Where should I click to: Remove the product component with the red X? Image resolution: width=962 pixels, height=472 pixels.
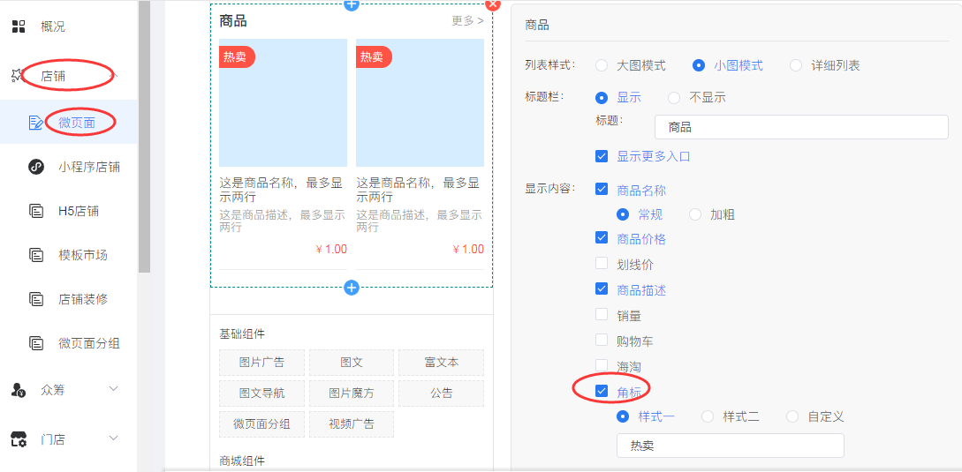click(x=493, y=5)
